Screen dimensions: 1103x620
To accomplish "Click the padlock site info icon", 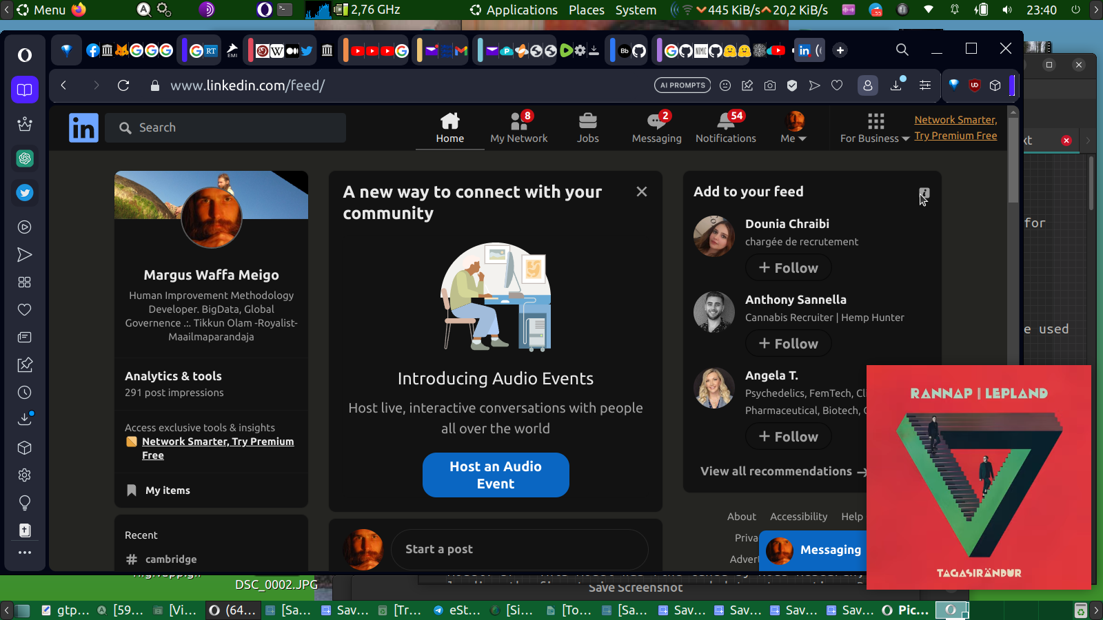I will pyautogui.click(x=155, y=85).
